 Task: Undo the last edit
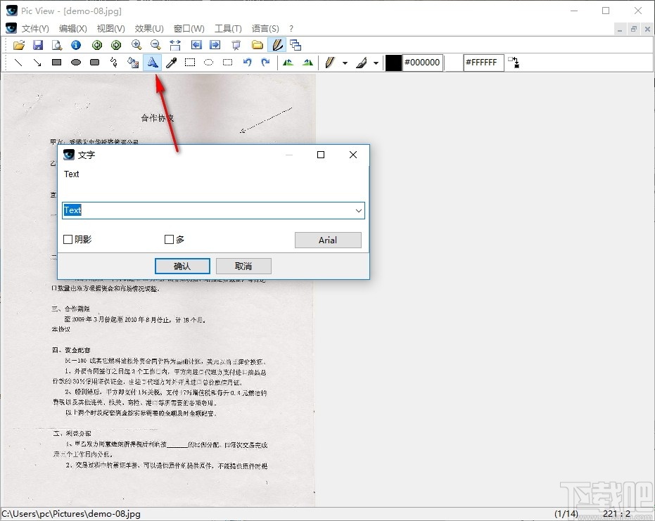coord(248,63)
